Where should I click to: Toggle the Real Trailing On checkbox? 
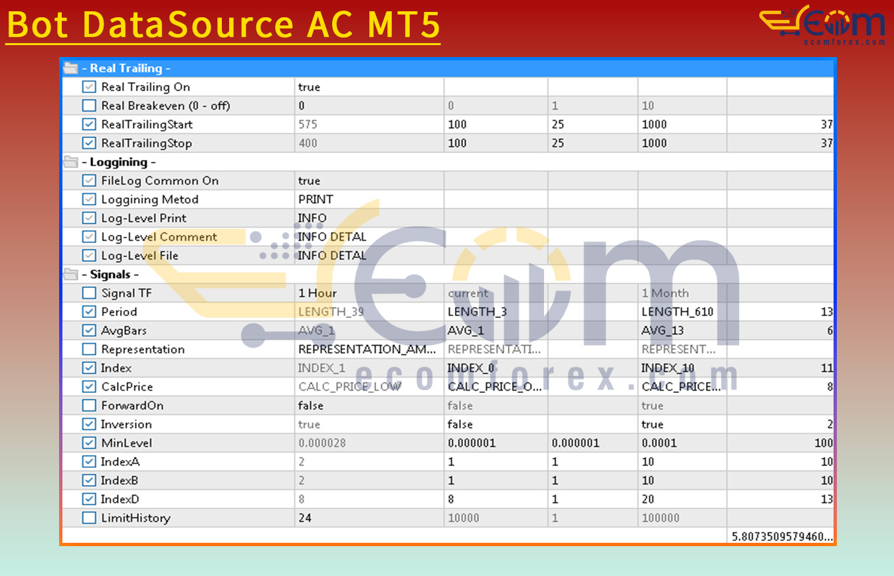coord(89,87)
